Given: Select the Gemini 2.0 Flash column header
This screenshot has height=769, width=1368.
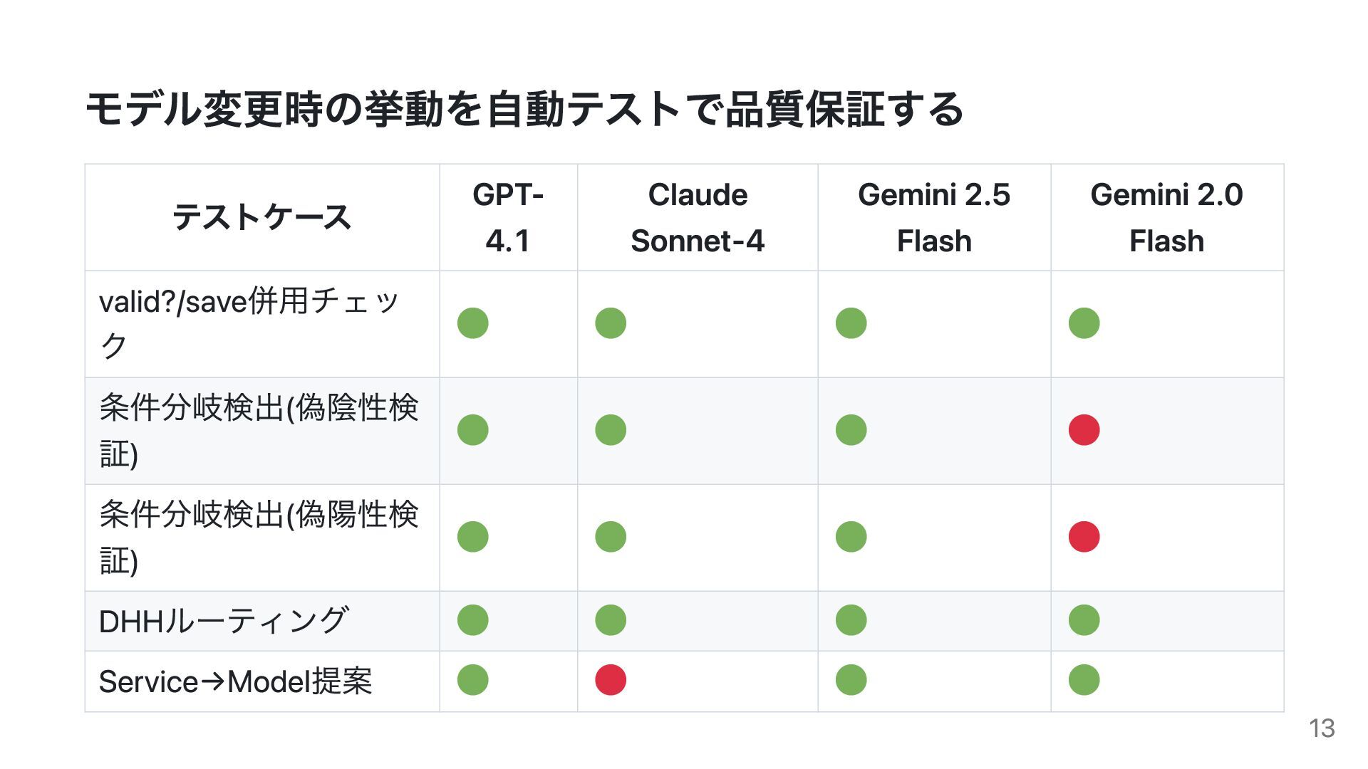Looking at the screenshot, I should tap(1166, 218).
